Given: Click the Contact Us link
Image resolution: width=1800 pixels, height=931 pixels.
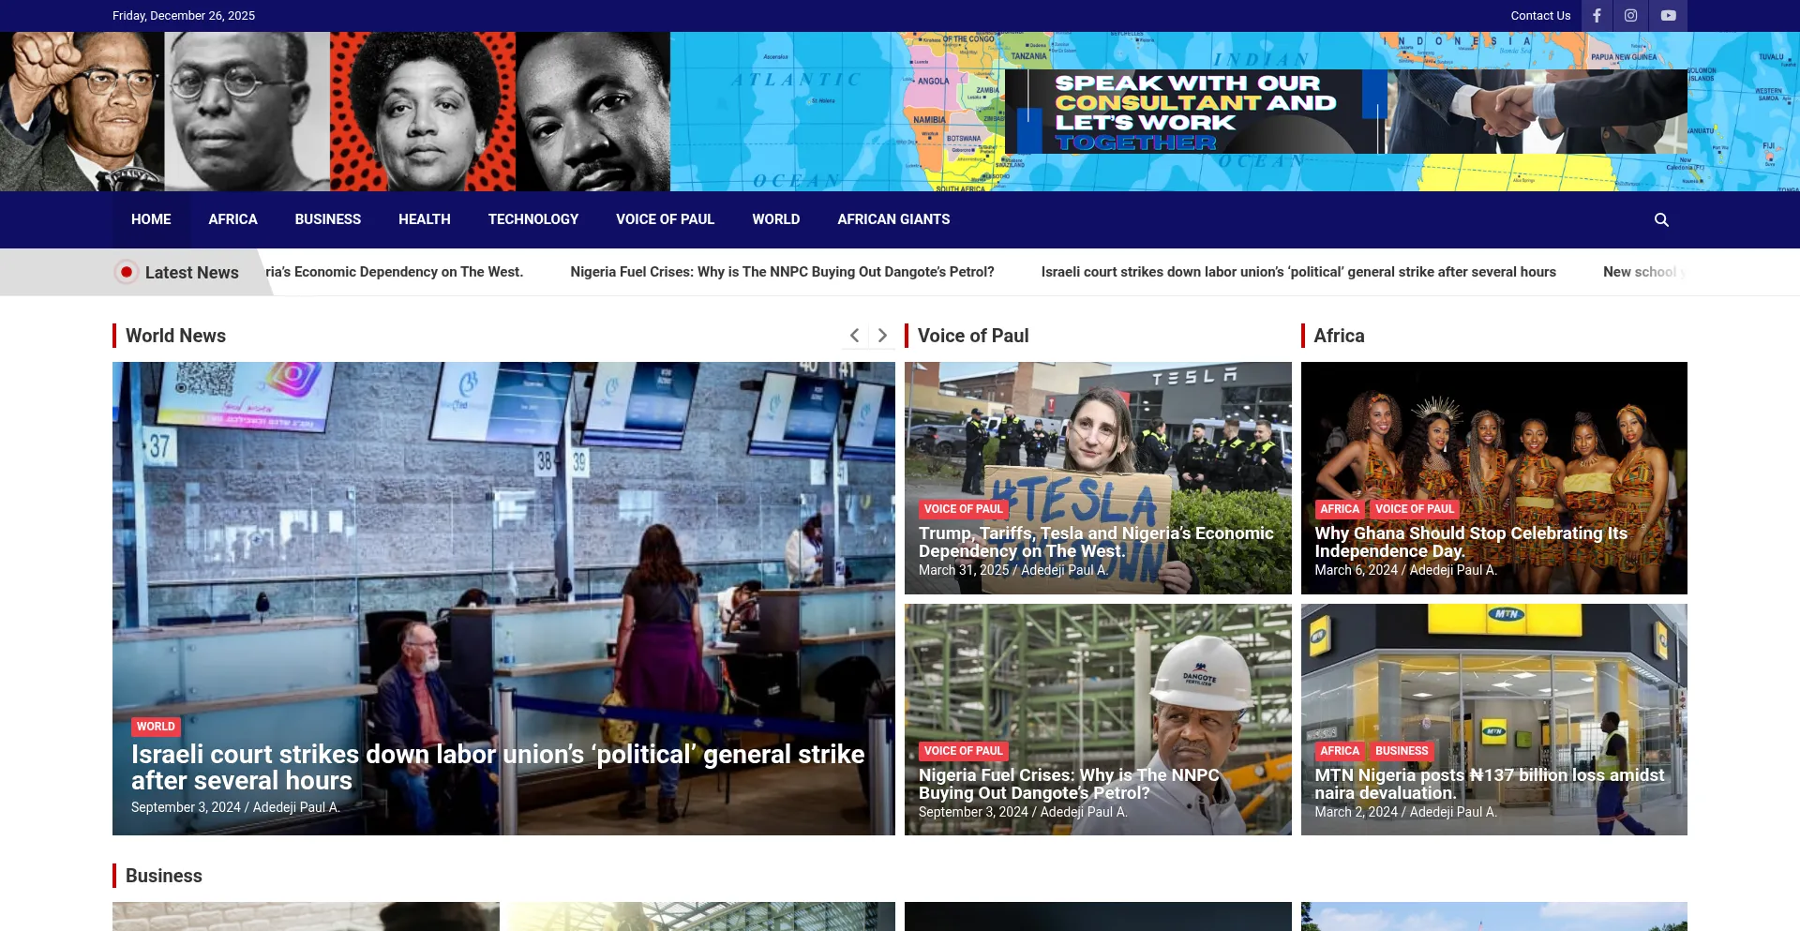Looking at the screenshot, I should tap(1540, 16).
